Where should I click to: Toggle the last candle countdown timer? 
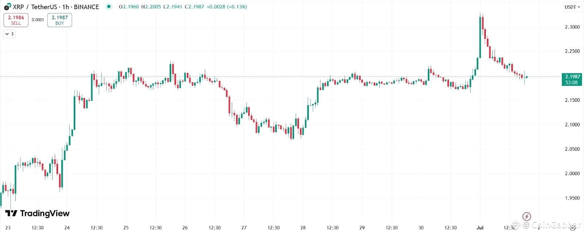(x=571, y=83)
